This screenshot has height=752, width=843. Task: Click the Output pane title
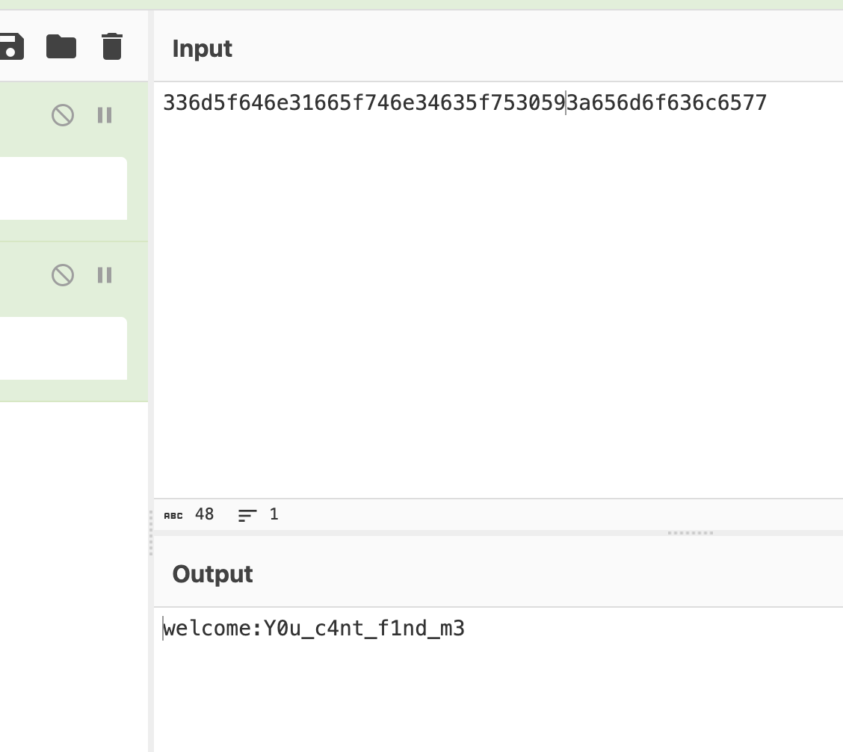pos(212,575)
